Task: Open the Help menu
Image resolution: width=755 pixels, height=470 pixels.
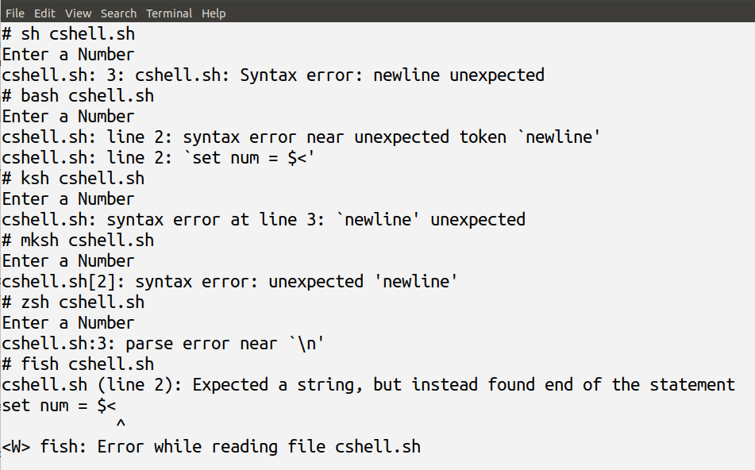Action: click(x=213, y=13)
